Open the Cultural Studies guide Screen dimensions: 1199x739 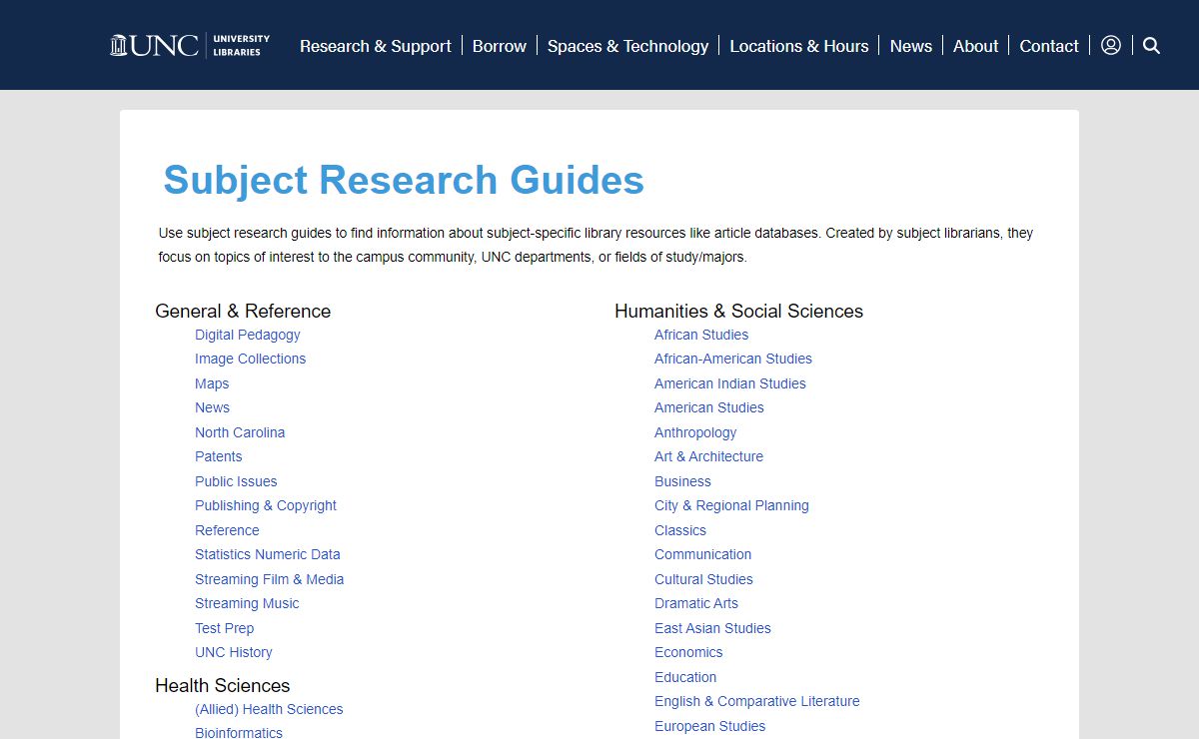[704, 579]
